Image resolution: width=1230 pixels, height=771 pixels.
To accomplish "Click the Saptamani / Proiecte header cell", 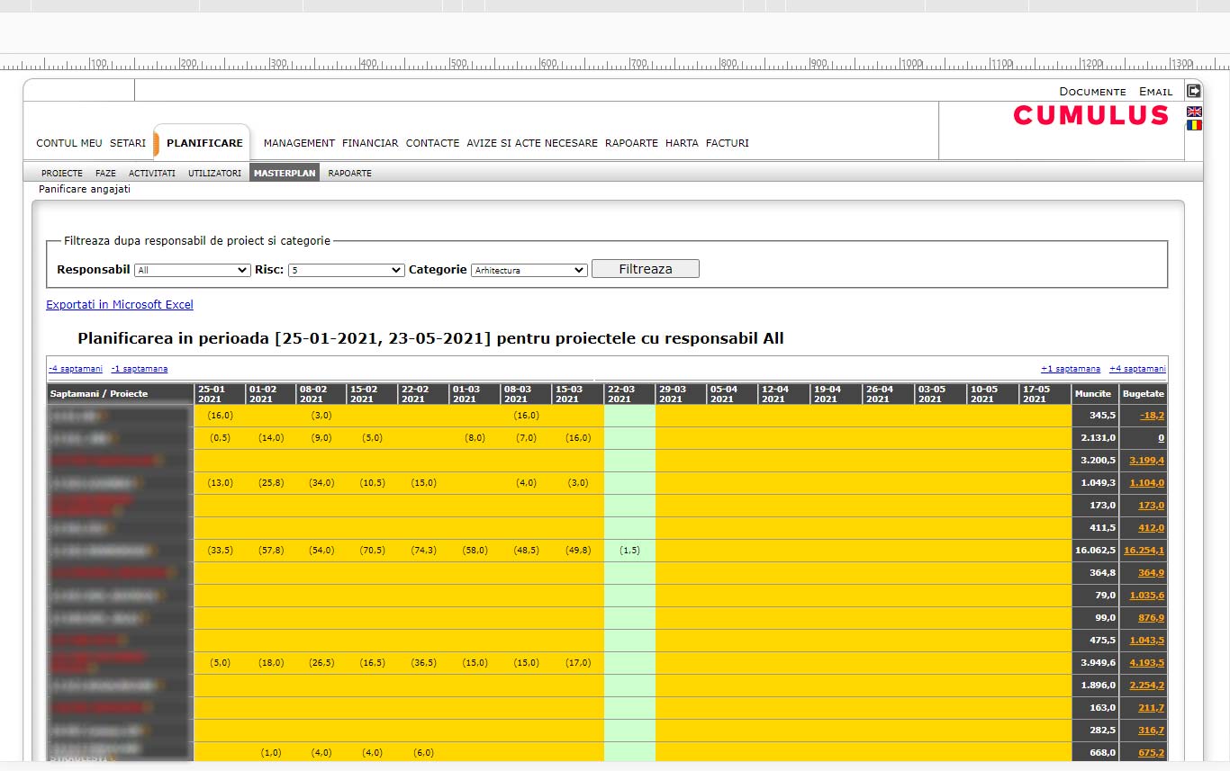I will [x=120, y=394].
